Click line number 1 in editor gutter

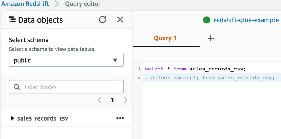(139, 69)
